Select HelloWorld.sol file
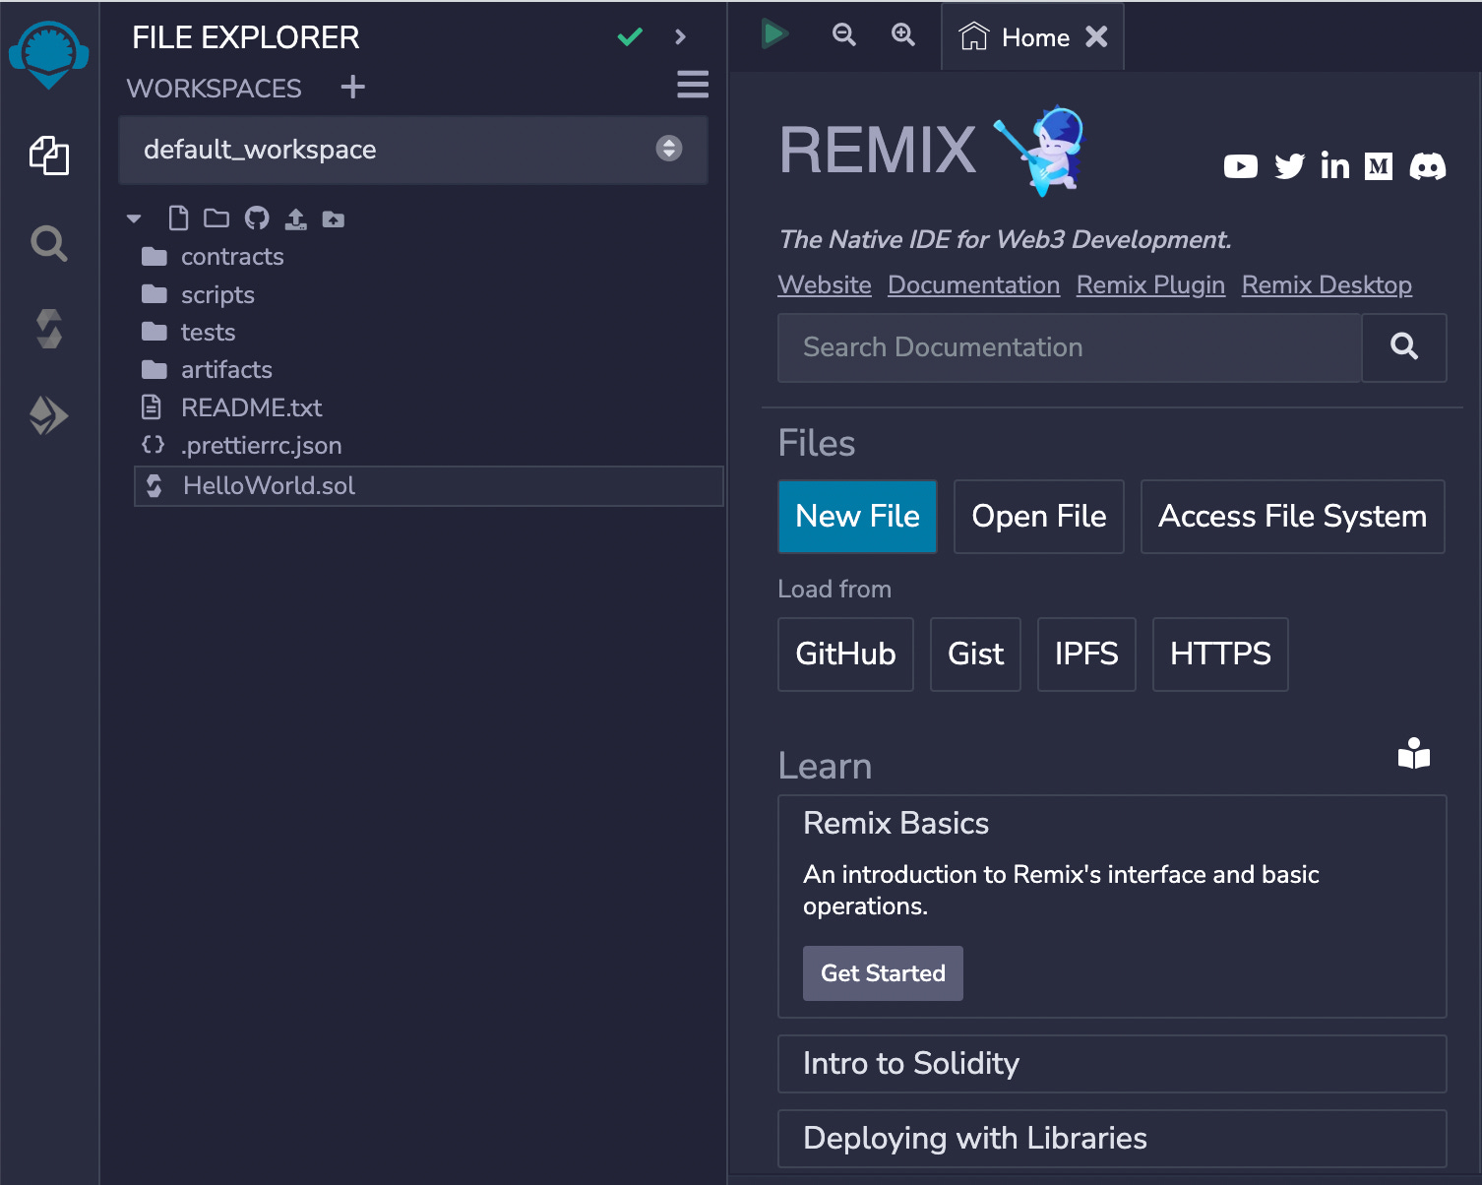This screenshot has width=1482, height=1185. pyautogui.click(x=429, y=486)
